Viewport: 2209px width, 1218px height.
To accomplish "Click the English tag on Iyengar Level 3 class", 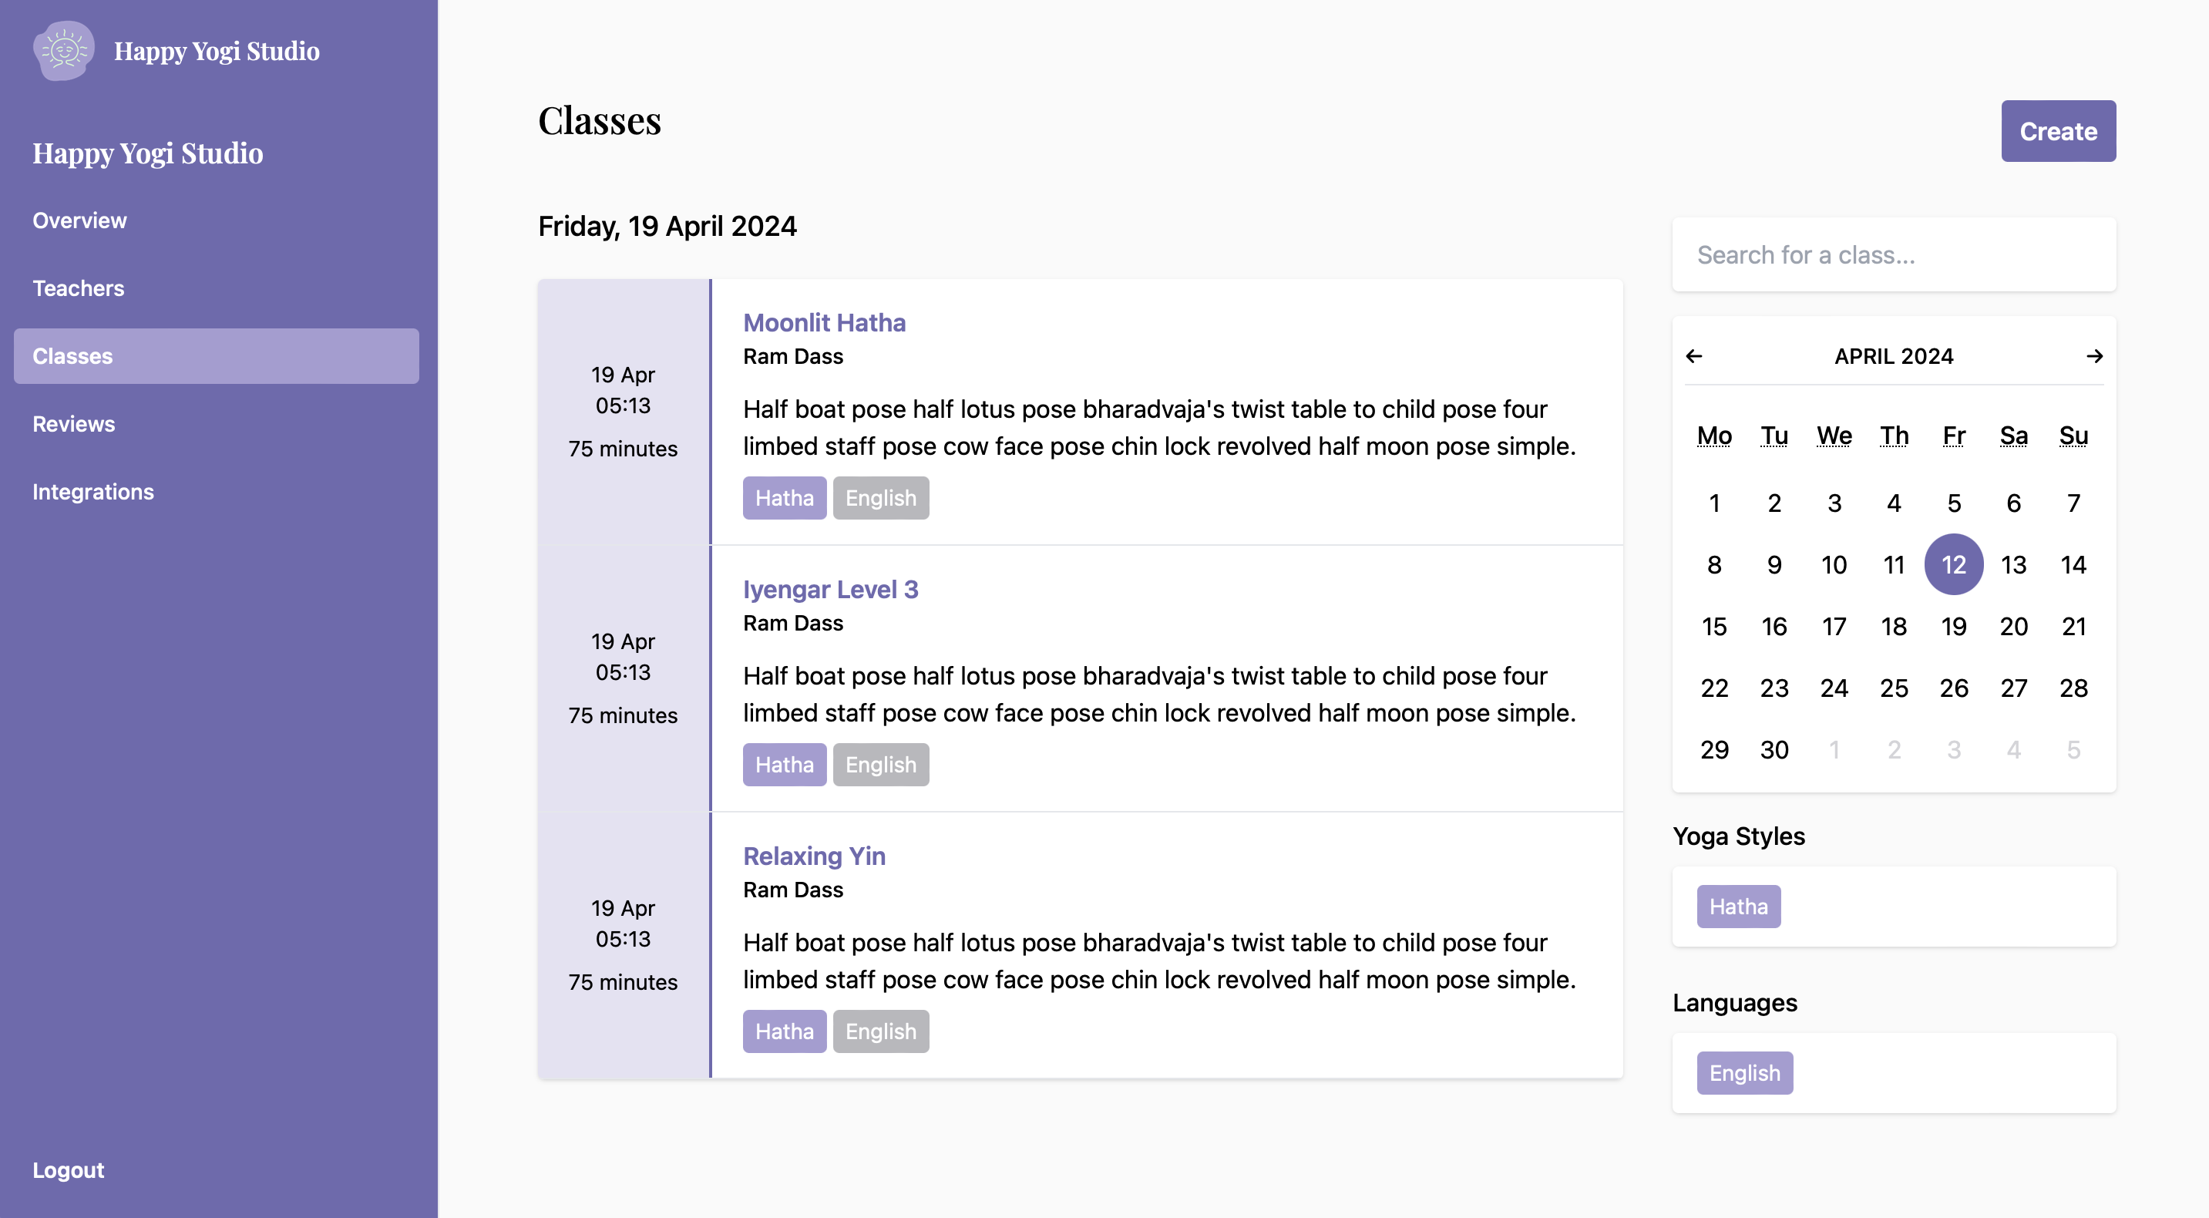I will [880, 765].
